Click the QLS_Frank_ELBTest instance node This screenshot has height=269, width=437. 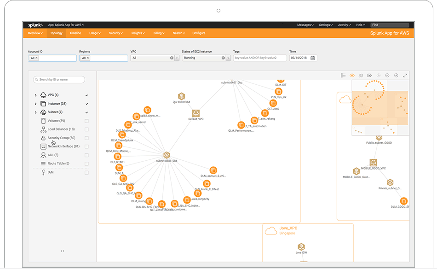tap(207, 184)
